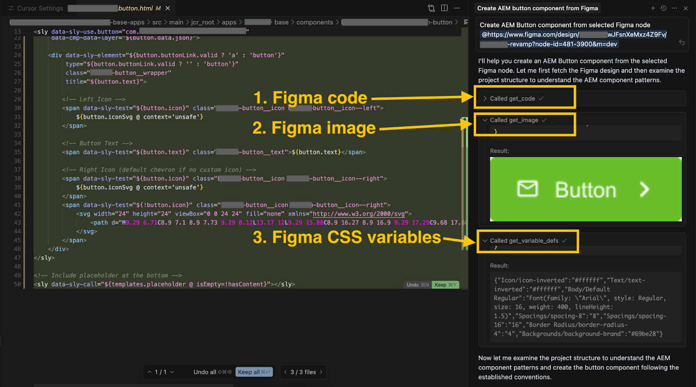Open source control changes icon in editor toolbar
The width and height of the screenshot is (696, 387).
[431, 8]
